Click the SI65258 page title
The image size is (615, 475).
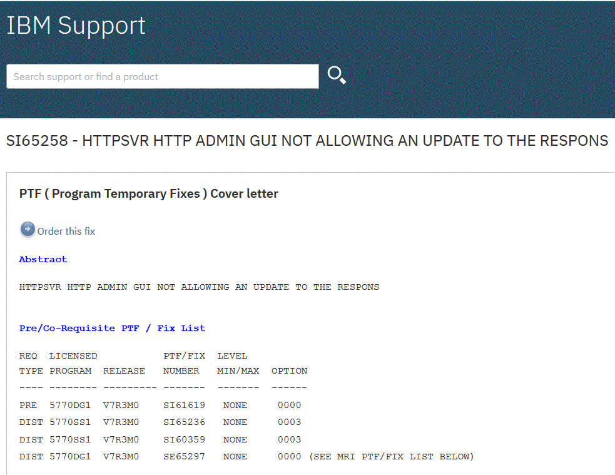point(307,141)
